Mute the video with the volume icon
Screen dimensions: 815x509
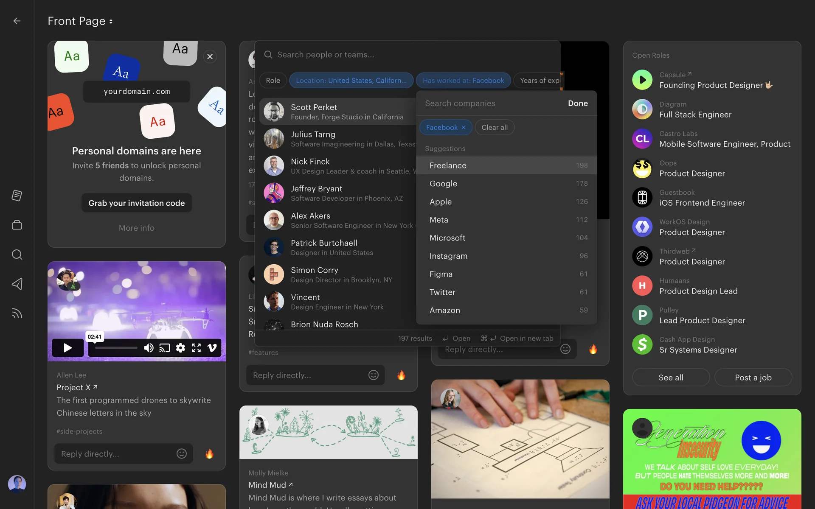(x=148, y=348)
